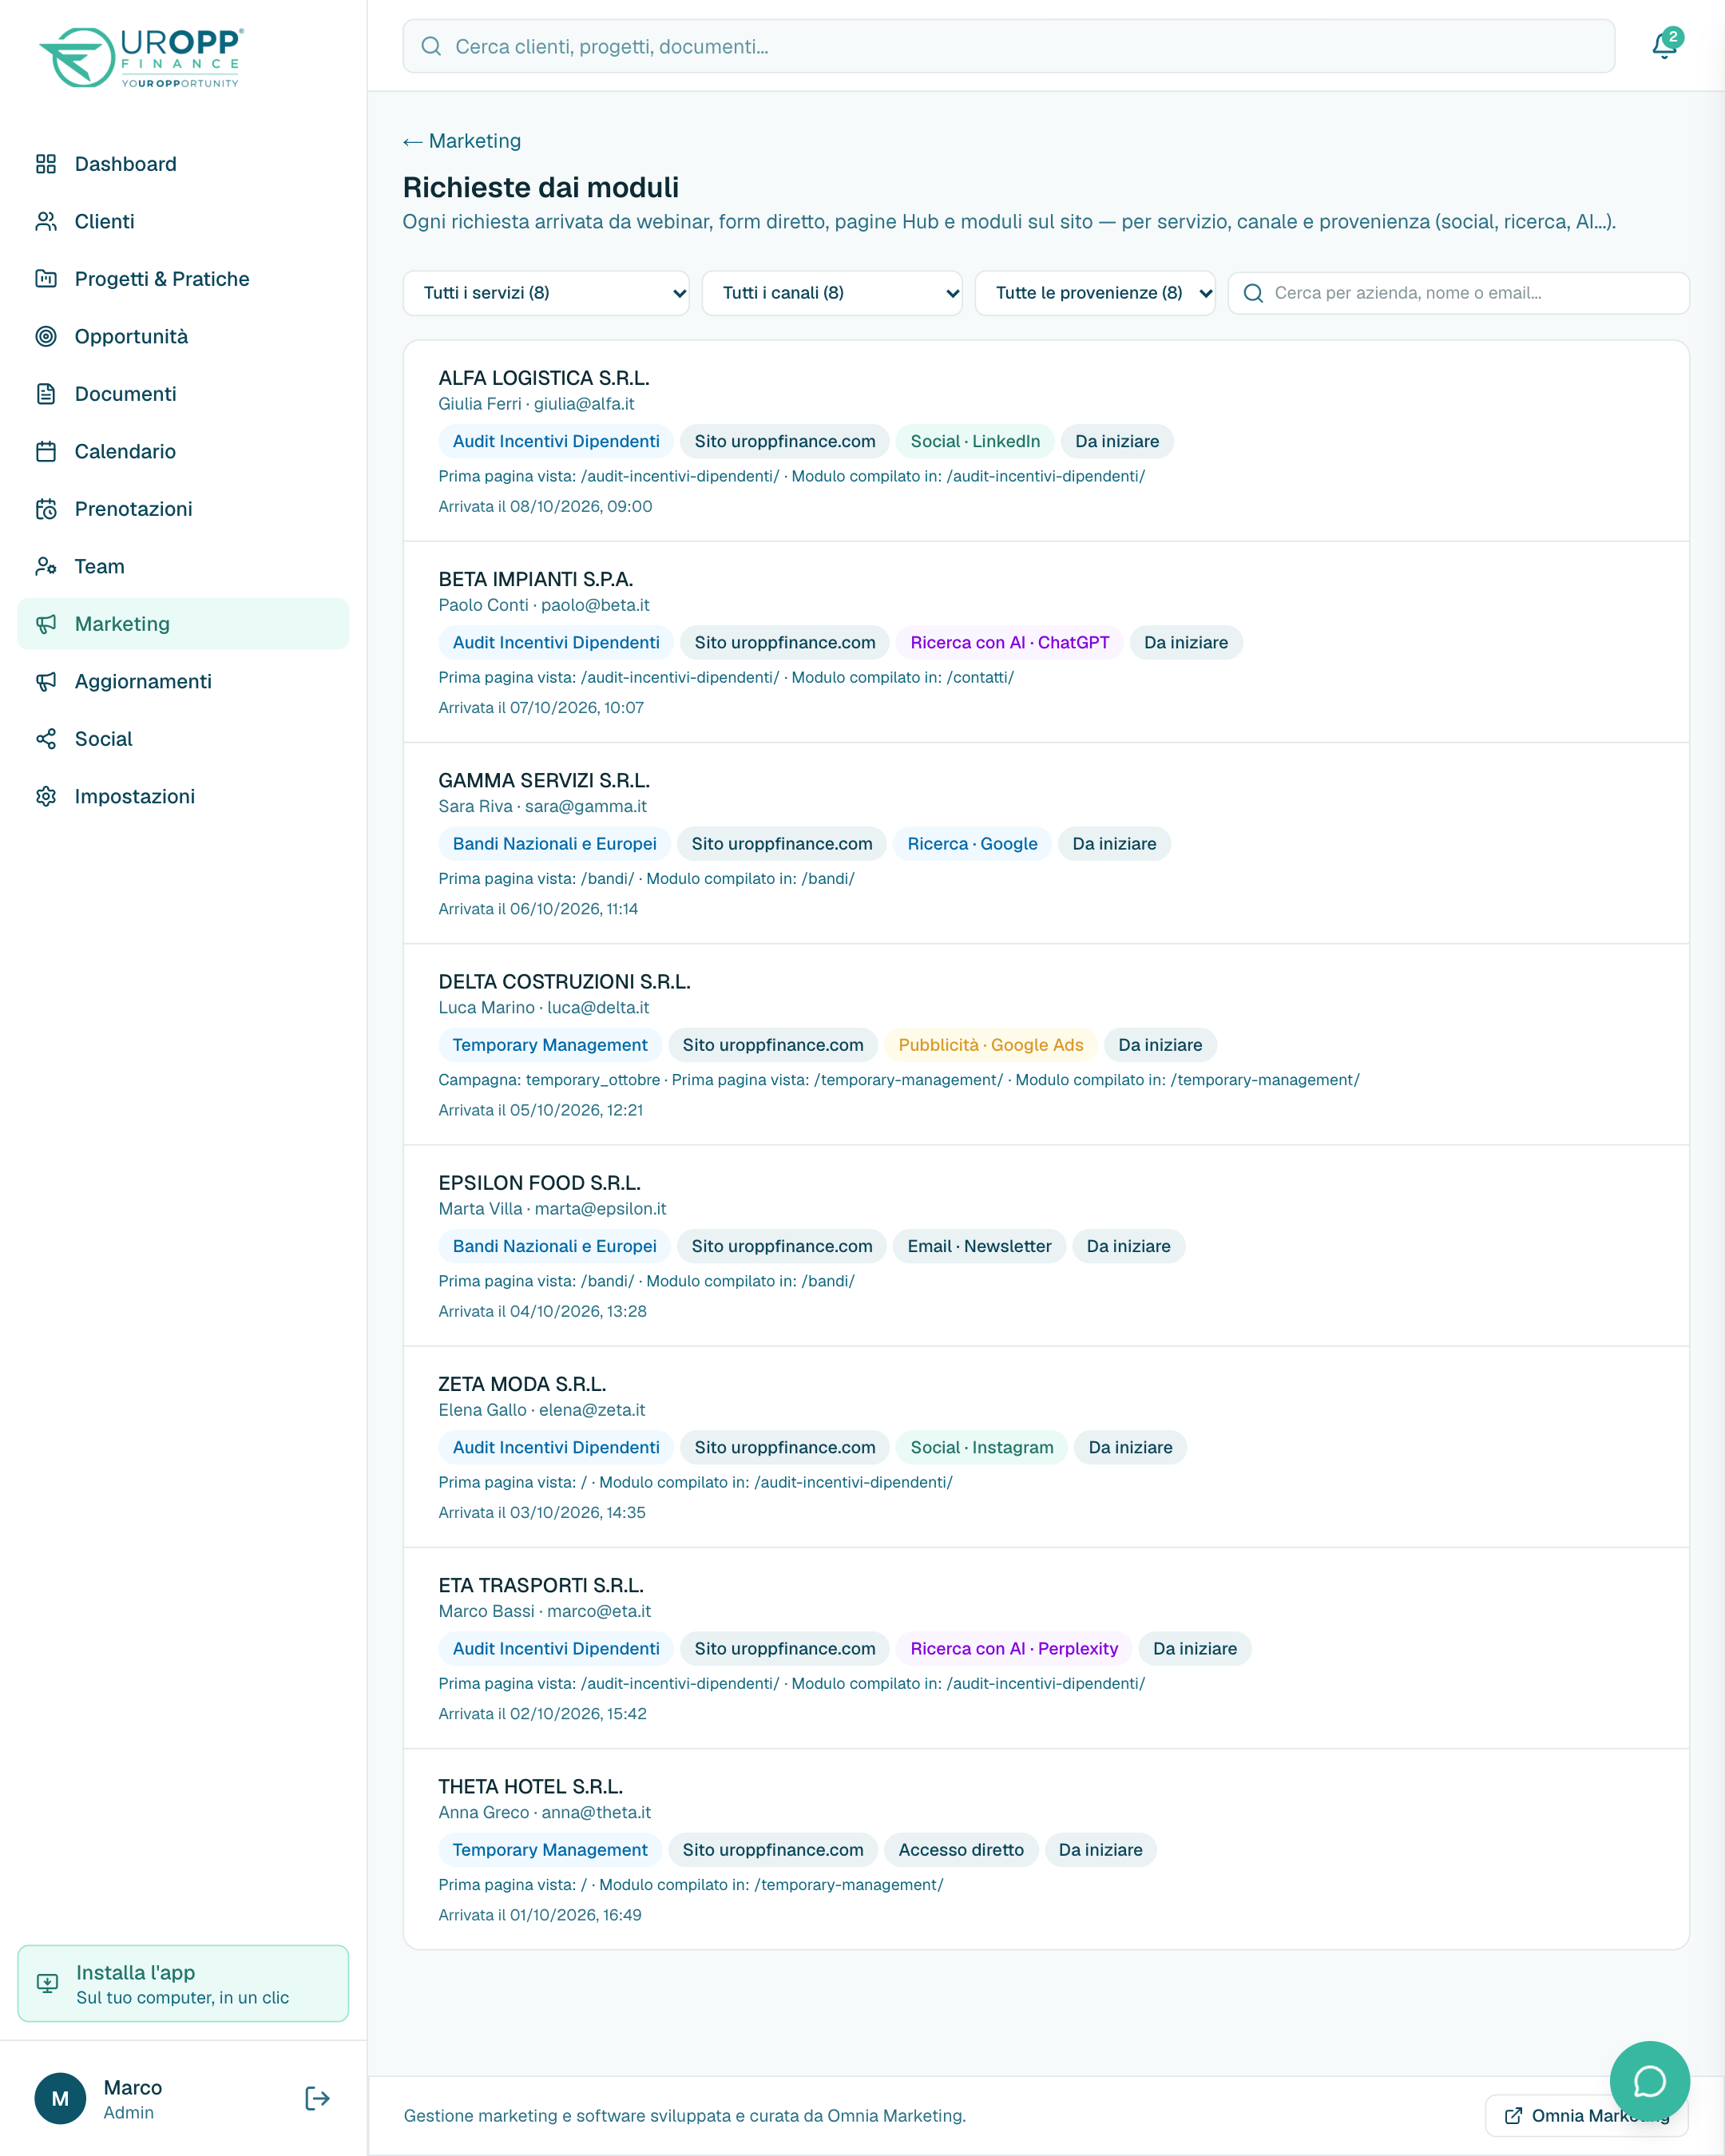Click the Dashboard grid icon

click(46, 164)
